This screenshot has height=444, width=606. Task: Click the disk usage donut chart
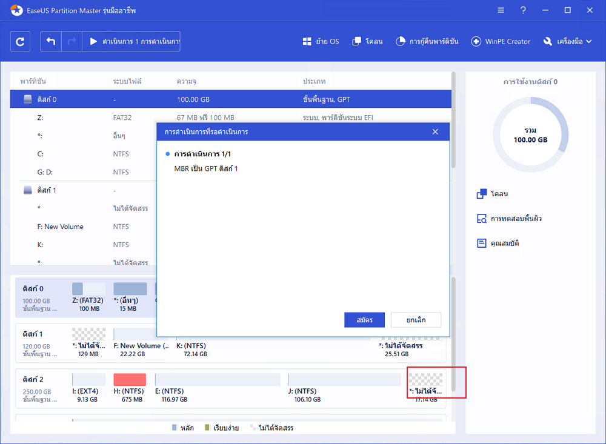point(531,134)
